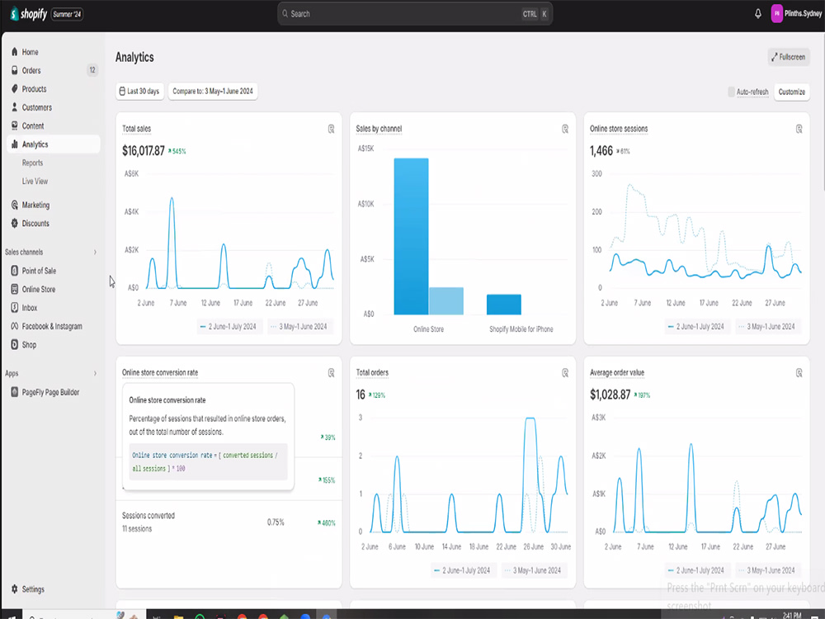Screen dimensions: 825x619
Task: Click the Sessions converted row label
Action: [x=148, y=515]
